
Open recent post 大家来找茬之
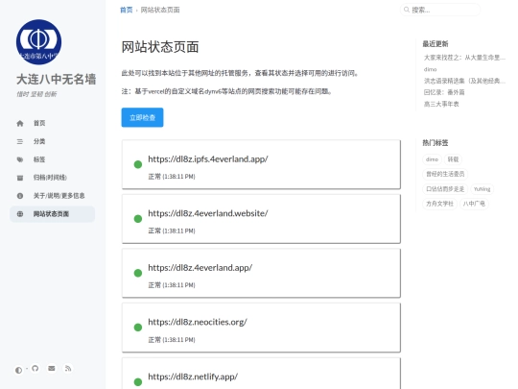pyautogui.click(x=464, y=58)
